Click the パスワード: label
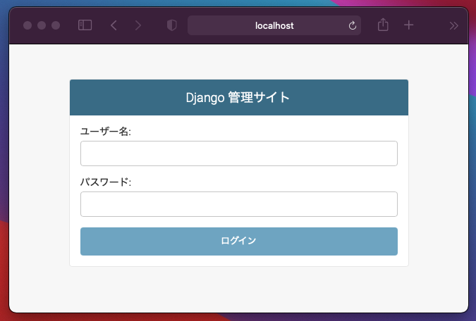The image size is (476, 321). [106, 182]
